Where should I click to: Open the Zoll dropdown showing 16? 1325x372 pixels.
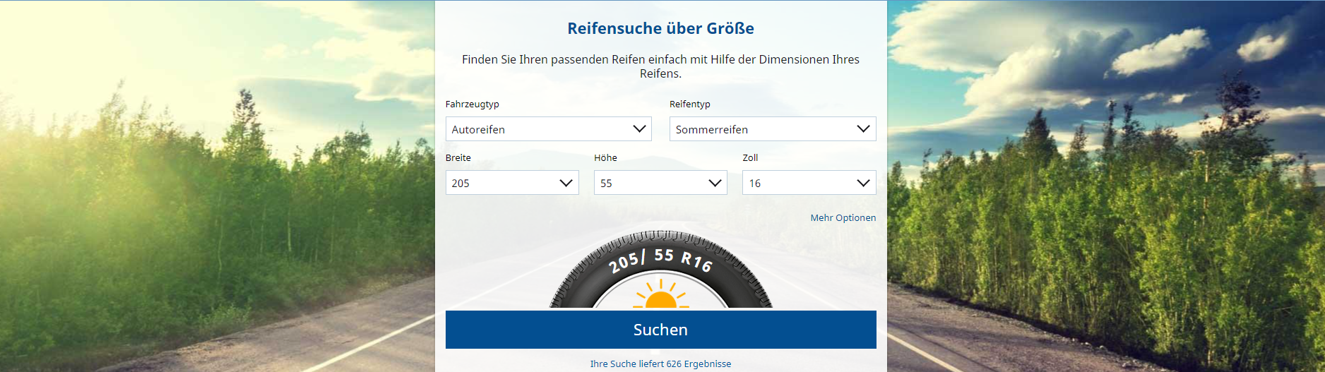click(x=809, y=183)
